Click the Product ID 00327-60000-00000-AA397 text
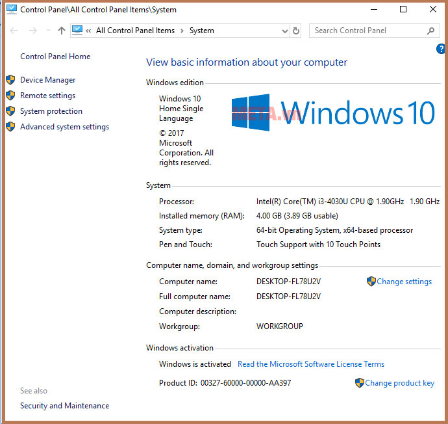The width and height of the screenshot is (448, 424). pos(225,383)
